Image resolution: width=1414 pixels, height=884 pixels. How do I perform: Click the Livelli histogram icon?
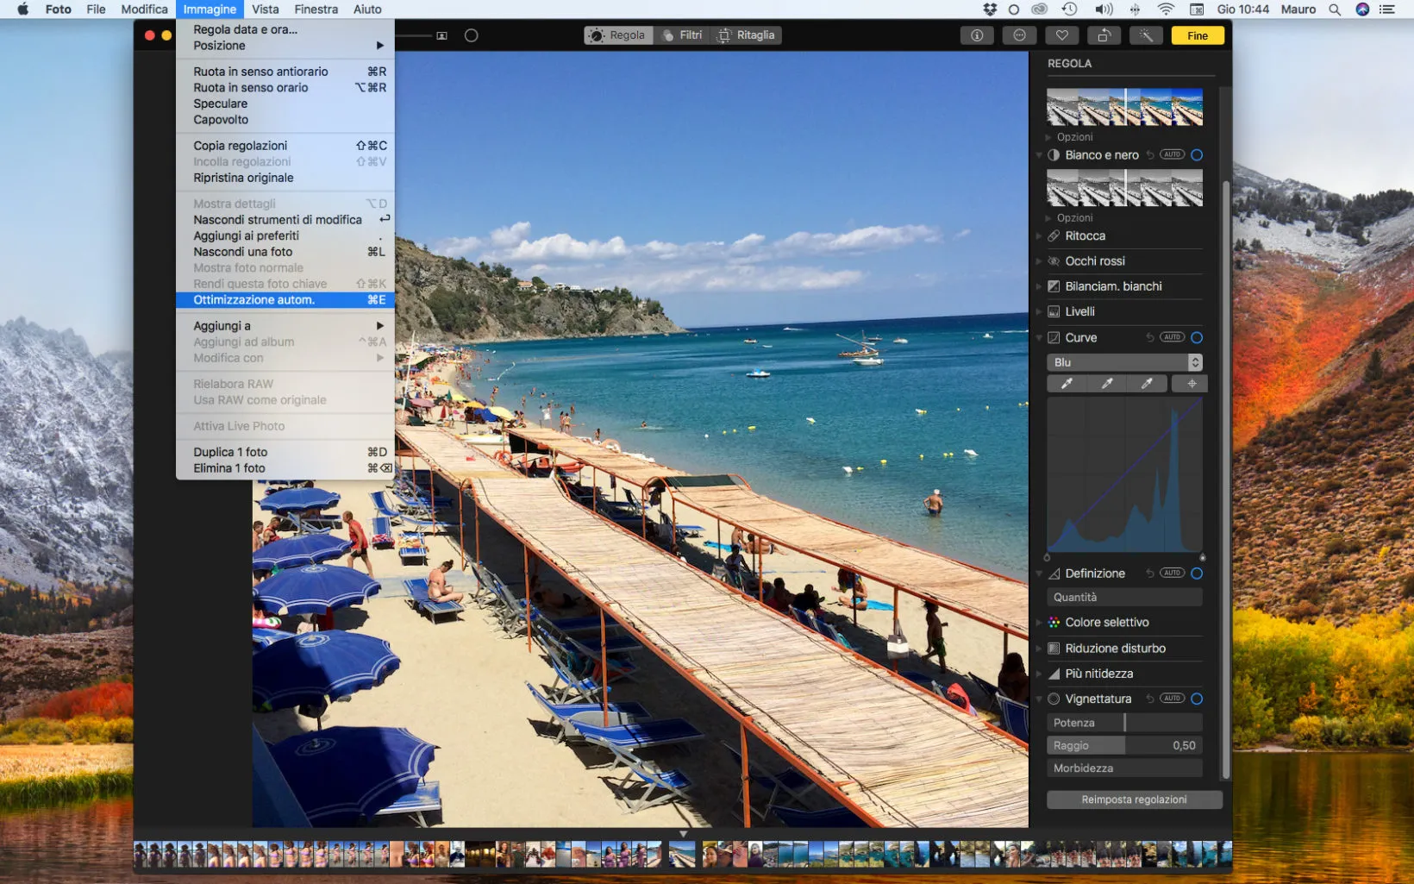1054,311
